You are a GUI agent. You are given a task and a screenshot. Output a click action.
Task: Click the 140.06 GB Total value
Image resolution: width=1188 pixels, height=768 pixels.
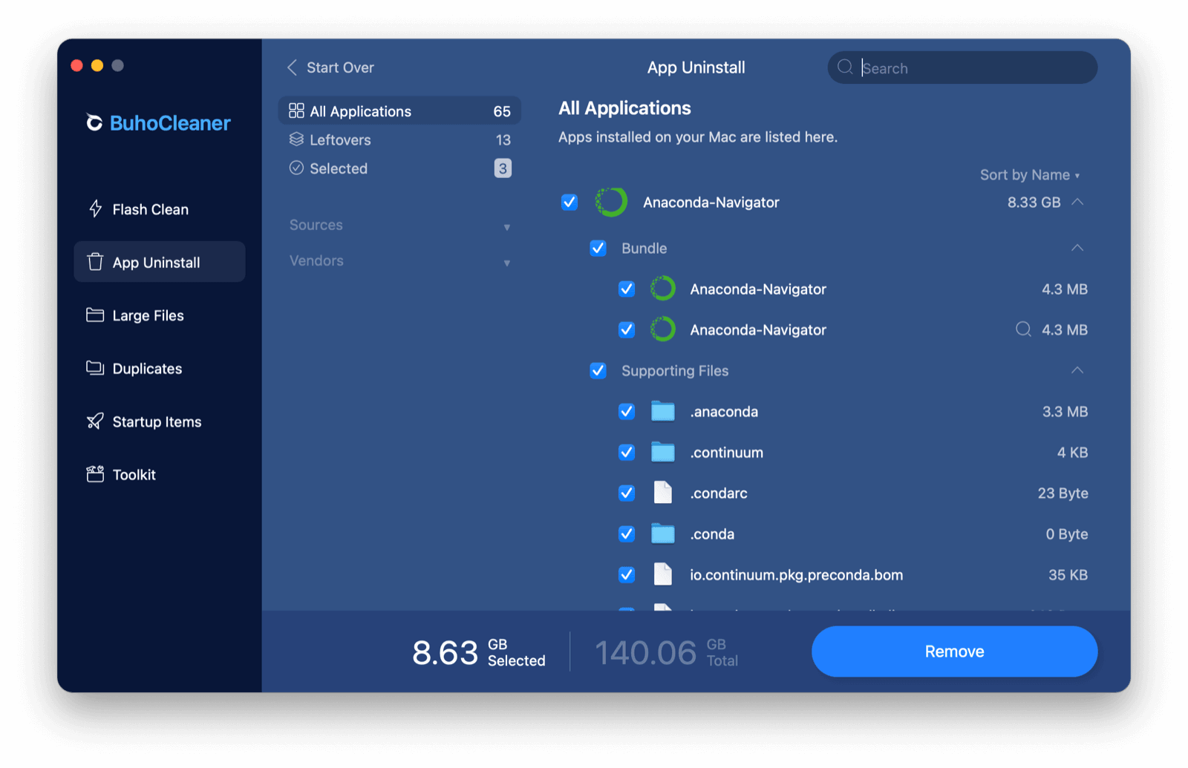[667, 652]
